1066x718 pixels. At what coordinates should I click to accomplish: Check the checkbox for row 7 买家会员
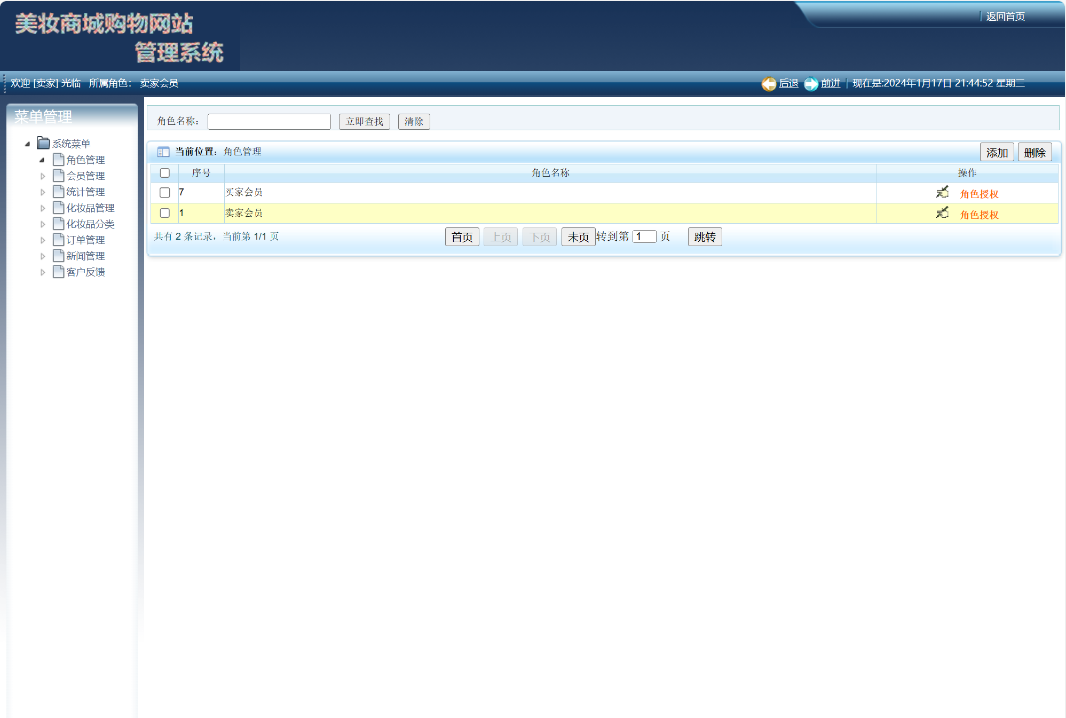164,193
